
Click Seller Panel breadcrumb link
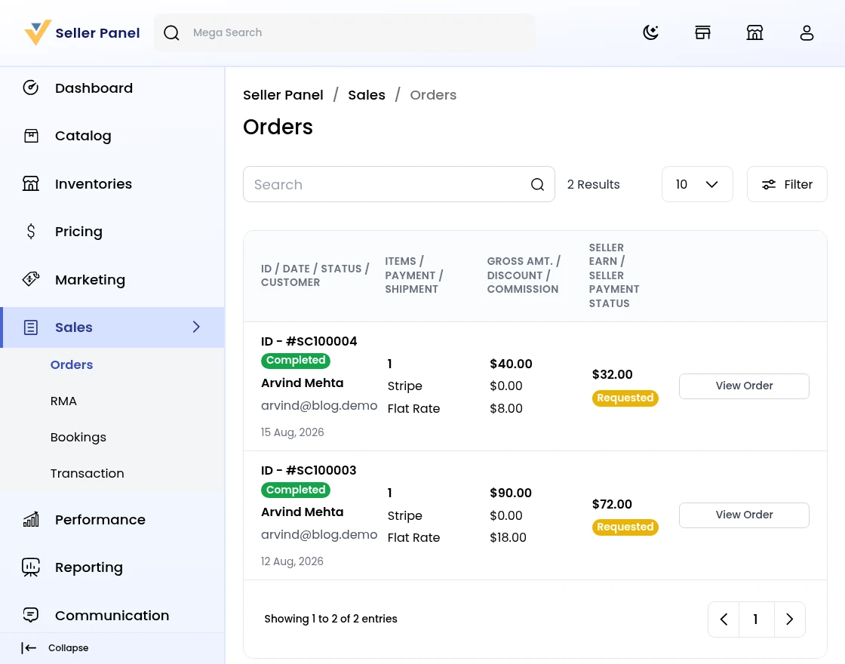tap(283, 95)
